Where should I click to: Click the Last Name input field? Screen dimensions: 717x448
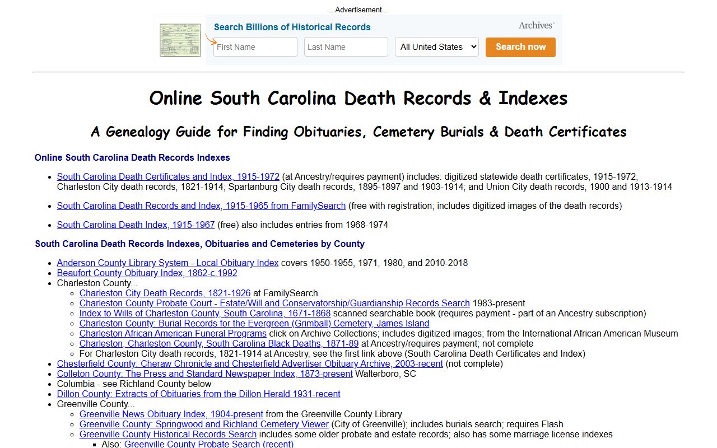point(346,47)
